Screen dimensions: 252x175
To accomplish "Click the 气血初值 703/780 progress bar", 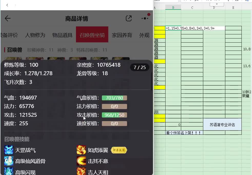I will [114, 98].
